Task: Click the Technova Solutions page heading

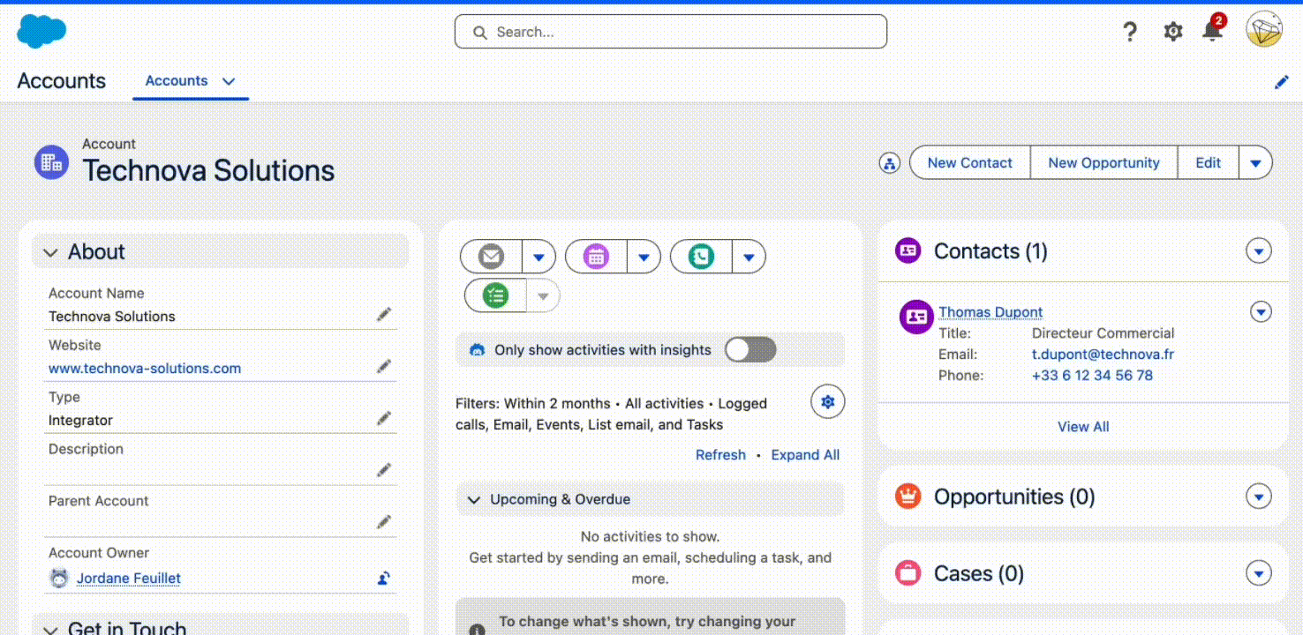Action: (x=208, y=170)
